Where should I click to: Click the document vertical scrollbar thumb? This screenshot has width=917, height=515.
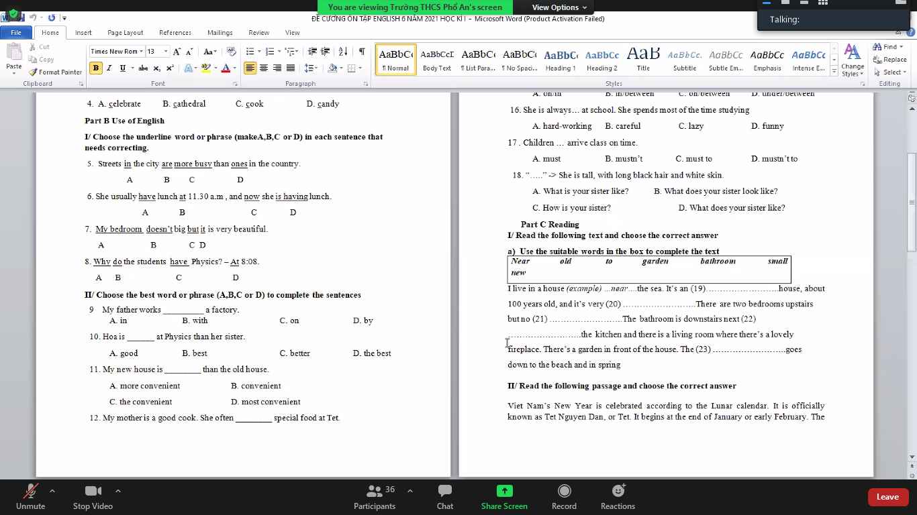pyautogui.click(x=912, y=201)
